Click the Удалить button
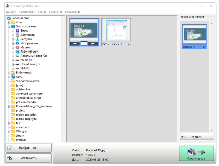Image resolution: width=219 pixels, height=166 pixels. [x=197, y=137]
